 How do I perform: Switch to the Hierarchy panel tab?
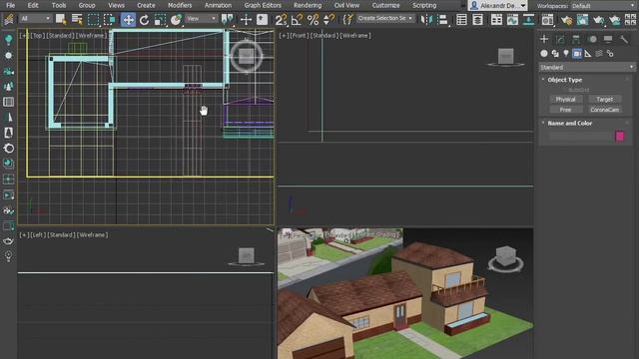click(576, 39)
